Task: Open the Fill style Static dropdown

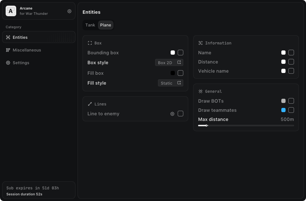Action: pyautogui.click(x=170, y=83)
